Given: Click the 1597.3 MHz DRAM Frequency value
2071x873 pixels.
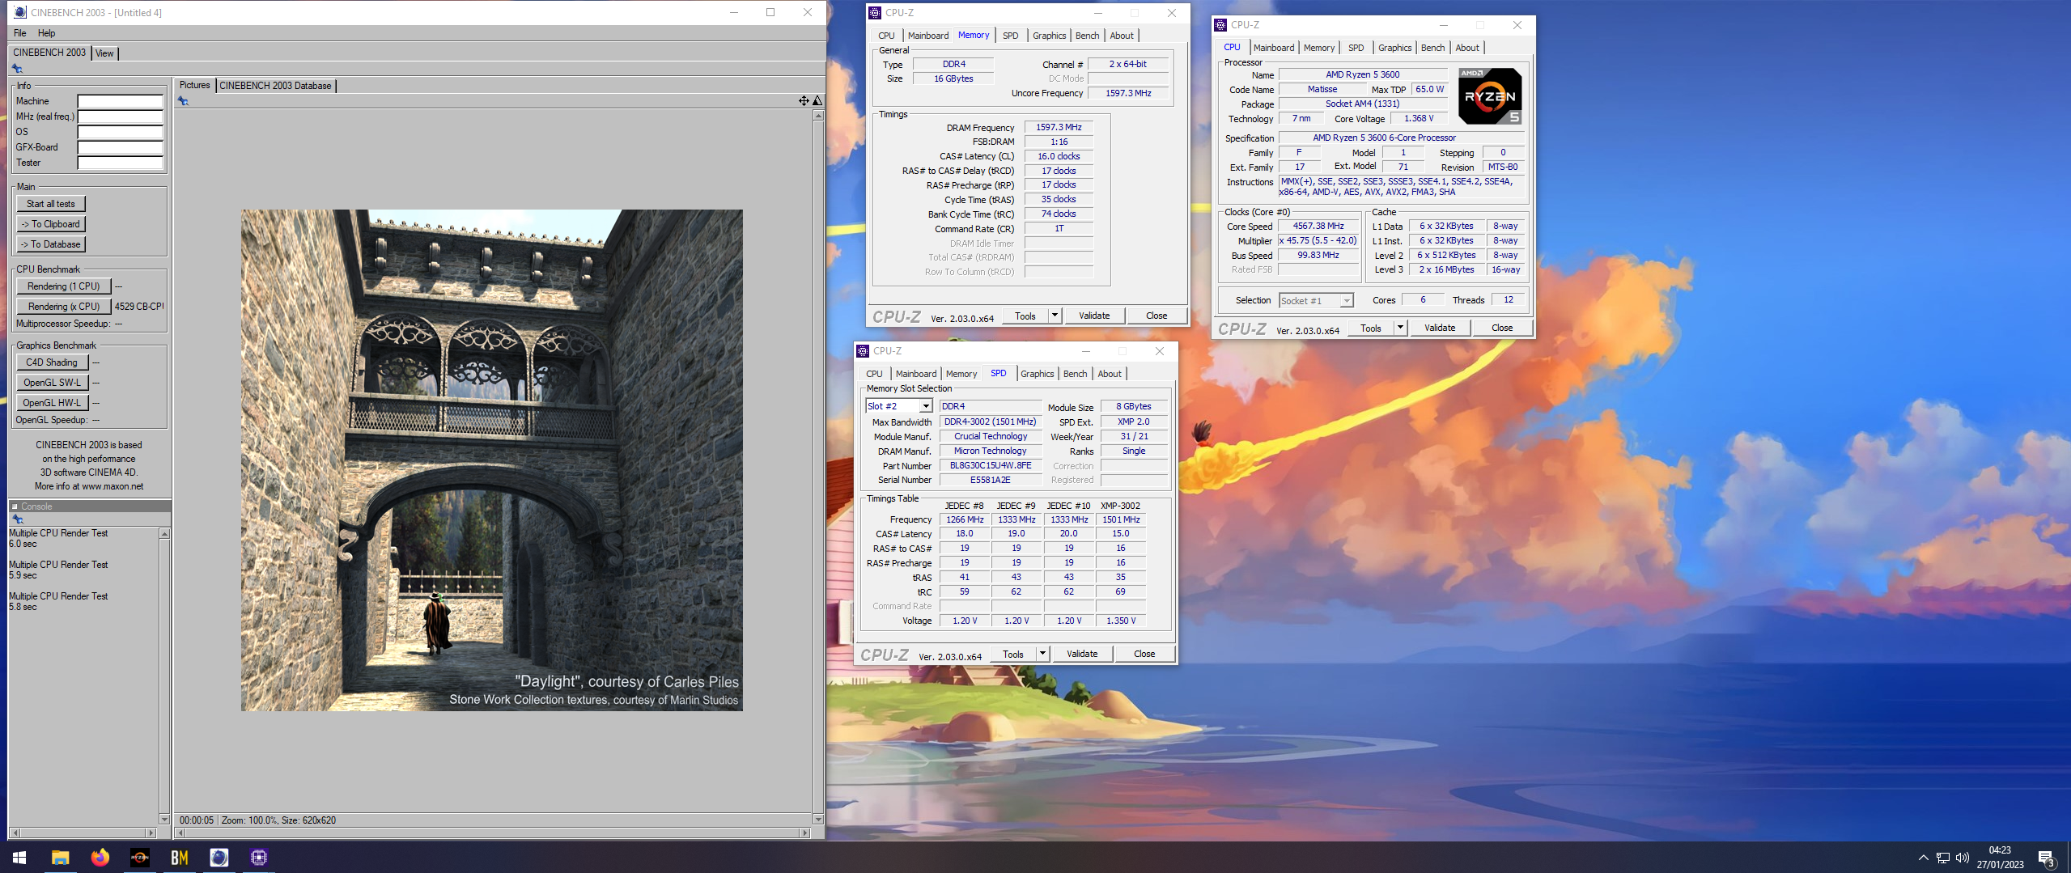Looking at the screenshot, I should pos(1059,127).
